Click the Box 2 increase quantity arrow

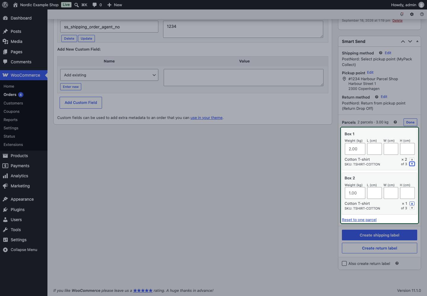point(412,204)
